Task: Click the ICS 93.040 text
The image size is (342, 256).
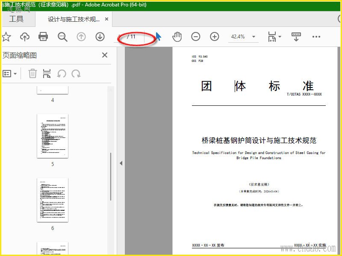Action: (200, 56)
